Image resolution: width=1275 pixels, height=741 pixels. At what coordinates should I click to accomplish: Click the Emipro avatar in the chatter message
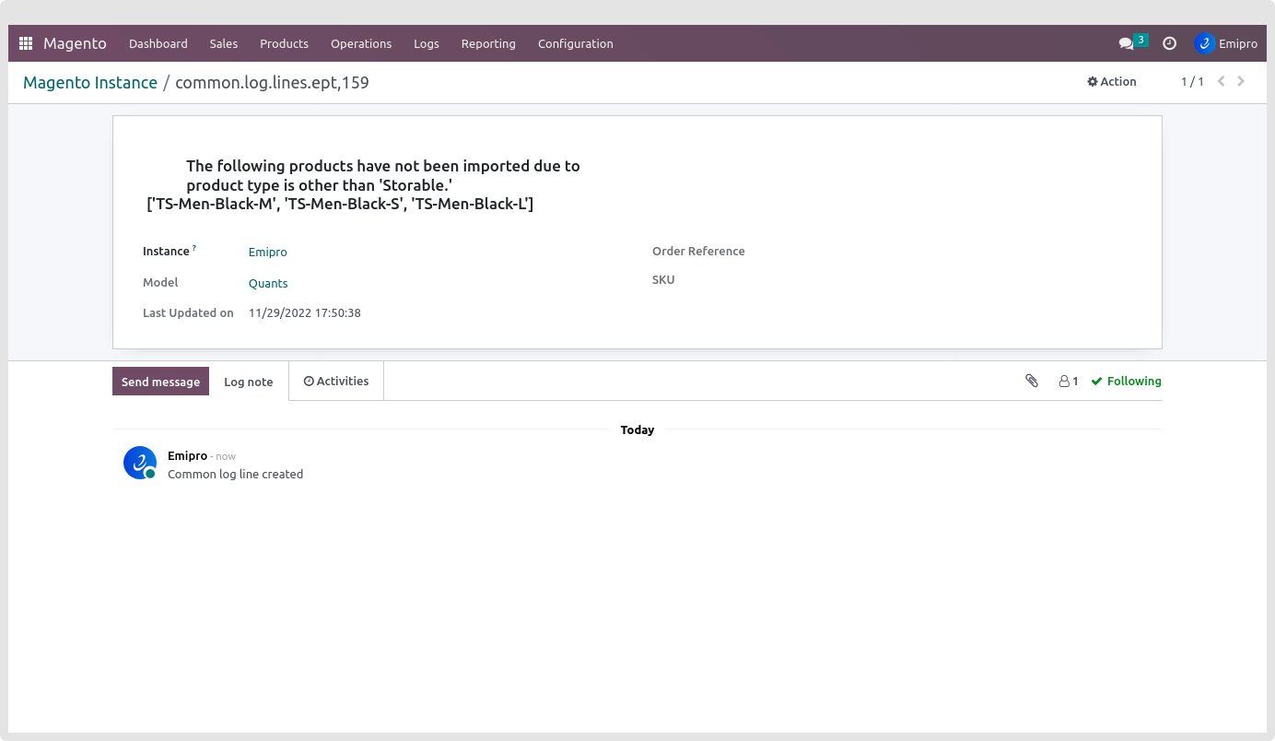coord(140,463)
